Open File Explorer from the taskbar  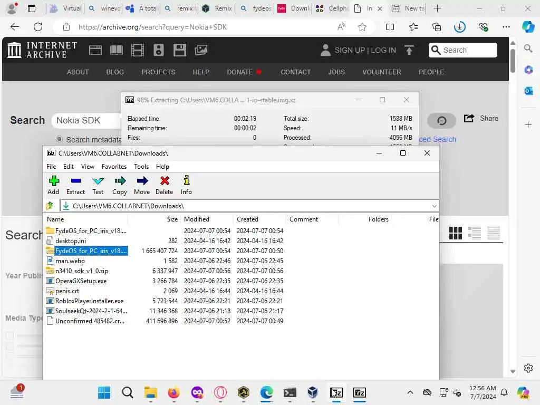click(x=150, y=392)
